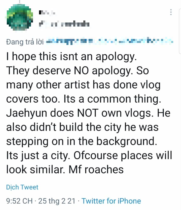Viewport: 181px width, 210px height.
Task: Click the phrase "Ofcourse places will"
Action: (123, 155)
